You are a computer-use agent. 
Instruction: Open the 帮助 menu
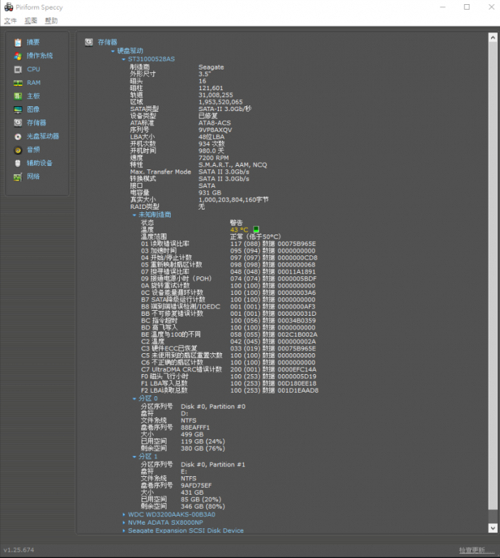click(51, 21)
